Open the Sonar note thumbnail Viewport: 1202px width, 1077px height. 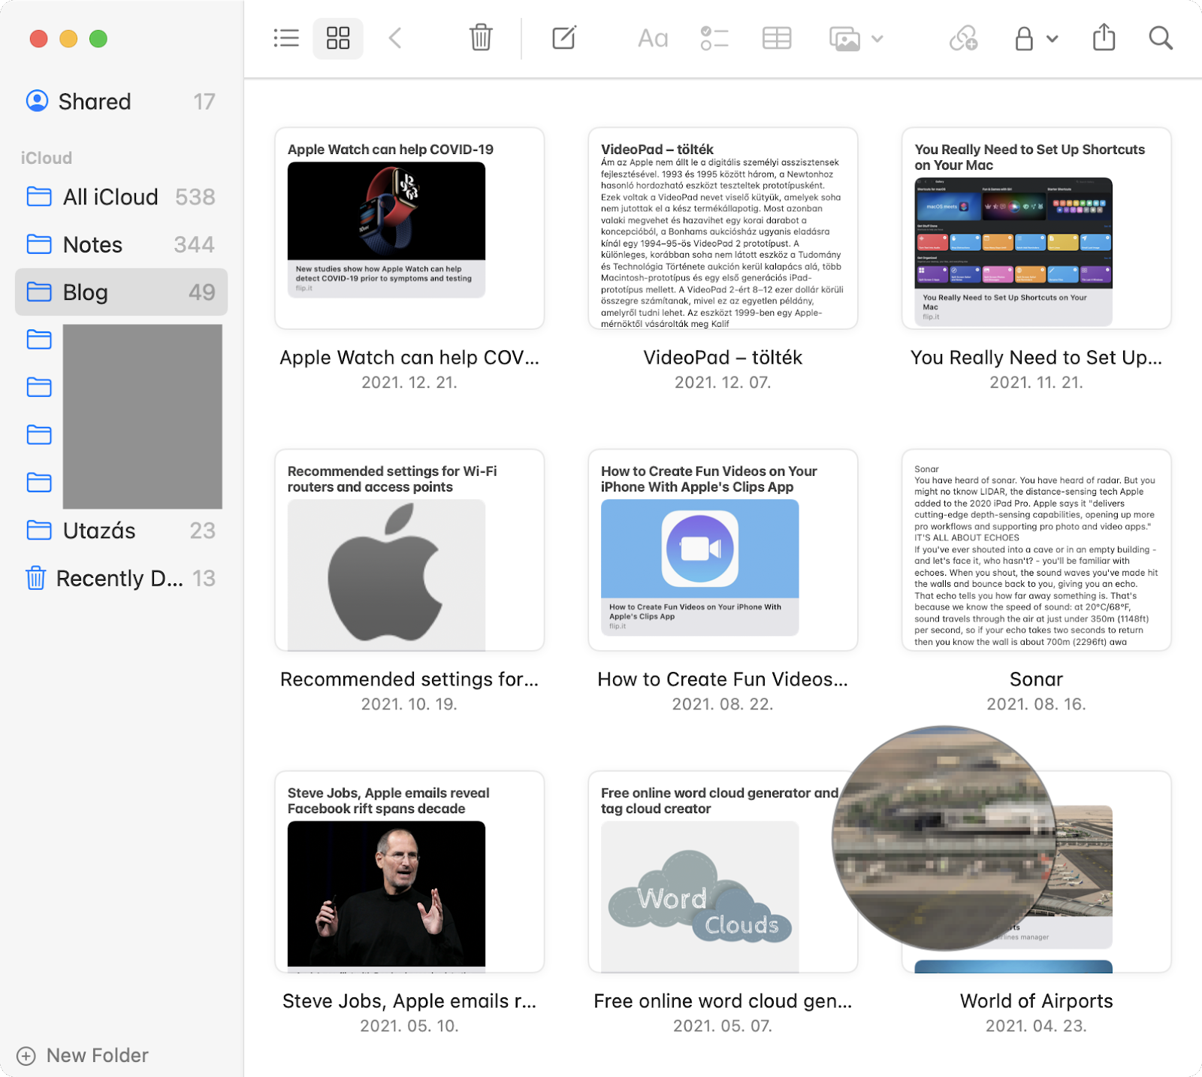click(1036, 549)
